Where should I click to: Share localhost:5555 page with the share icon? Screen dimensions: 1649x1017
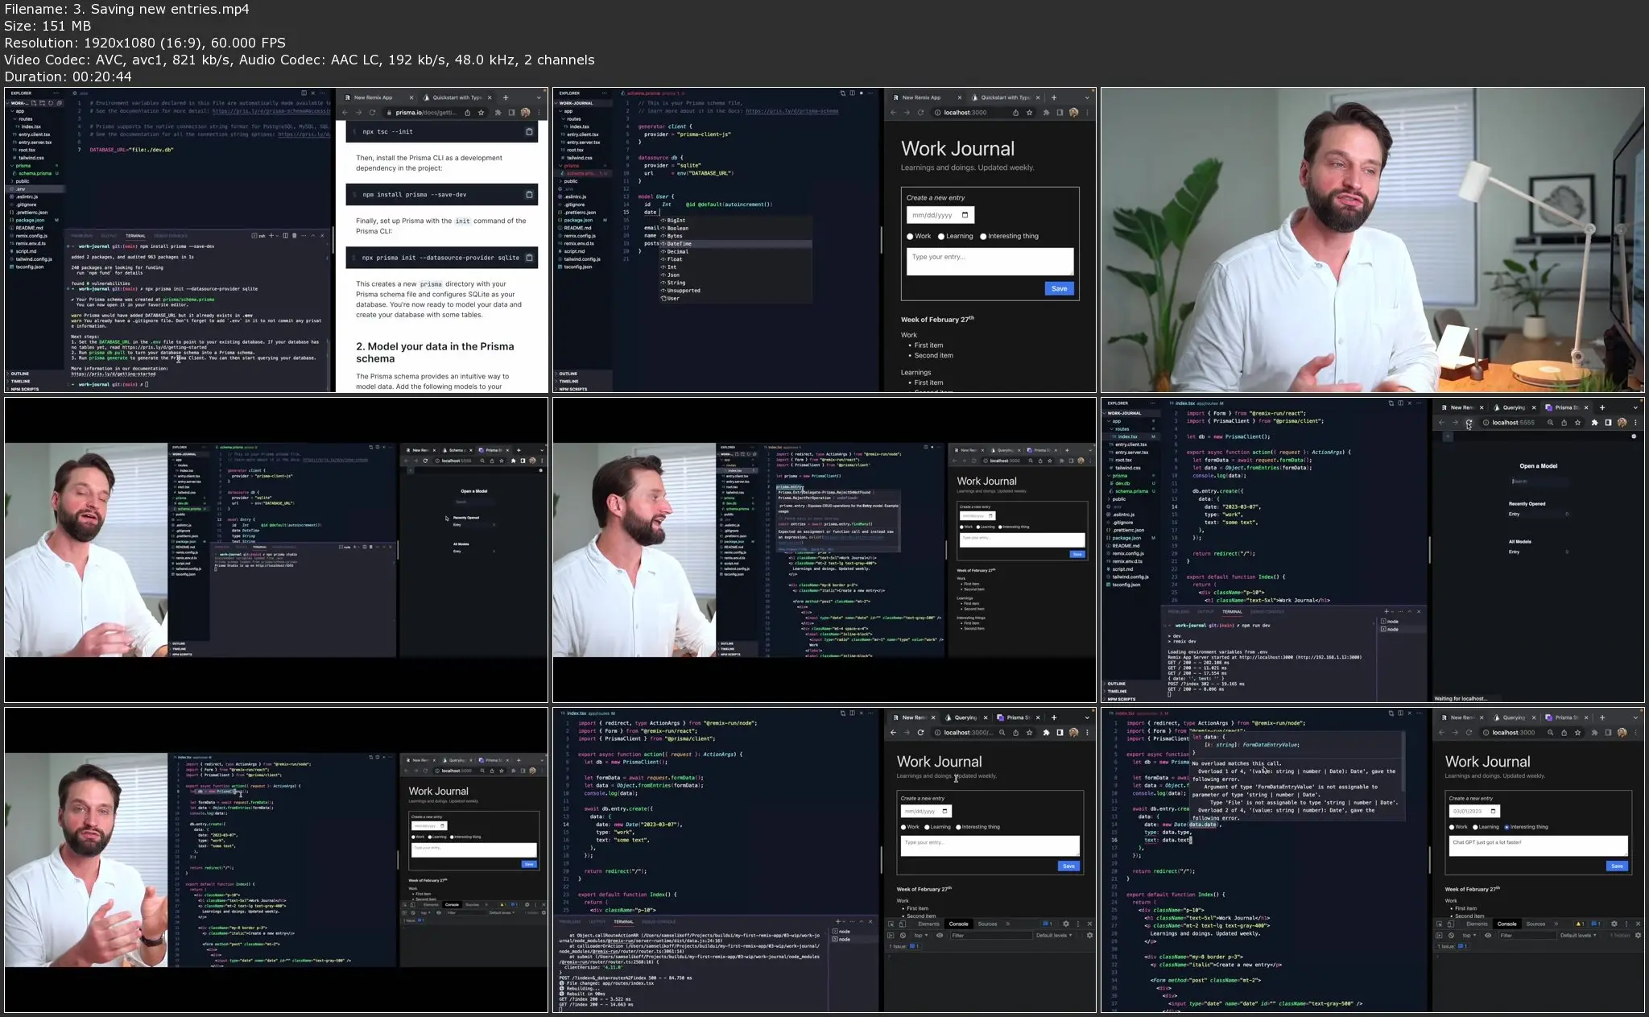(x=1564, y=422)
